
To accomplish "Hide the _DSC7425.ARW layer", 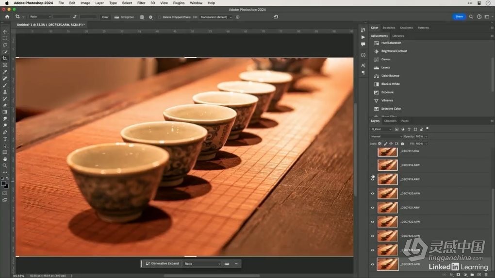I will [373, 264].
